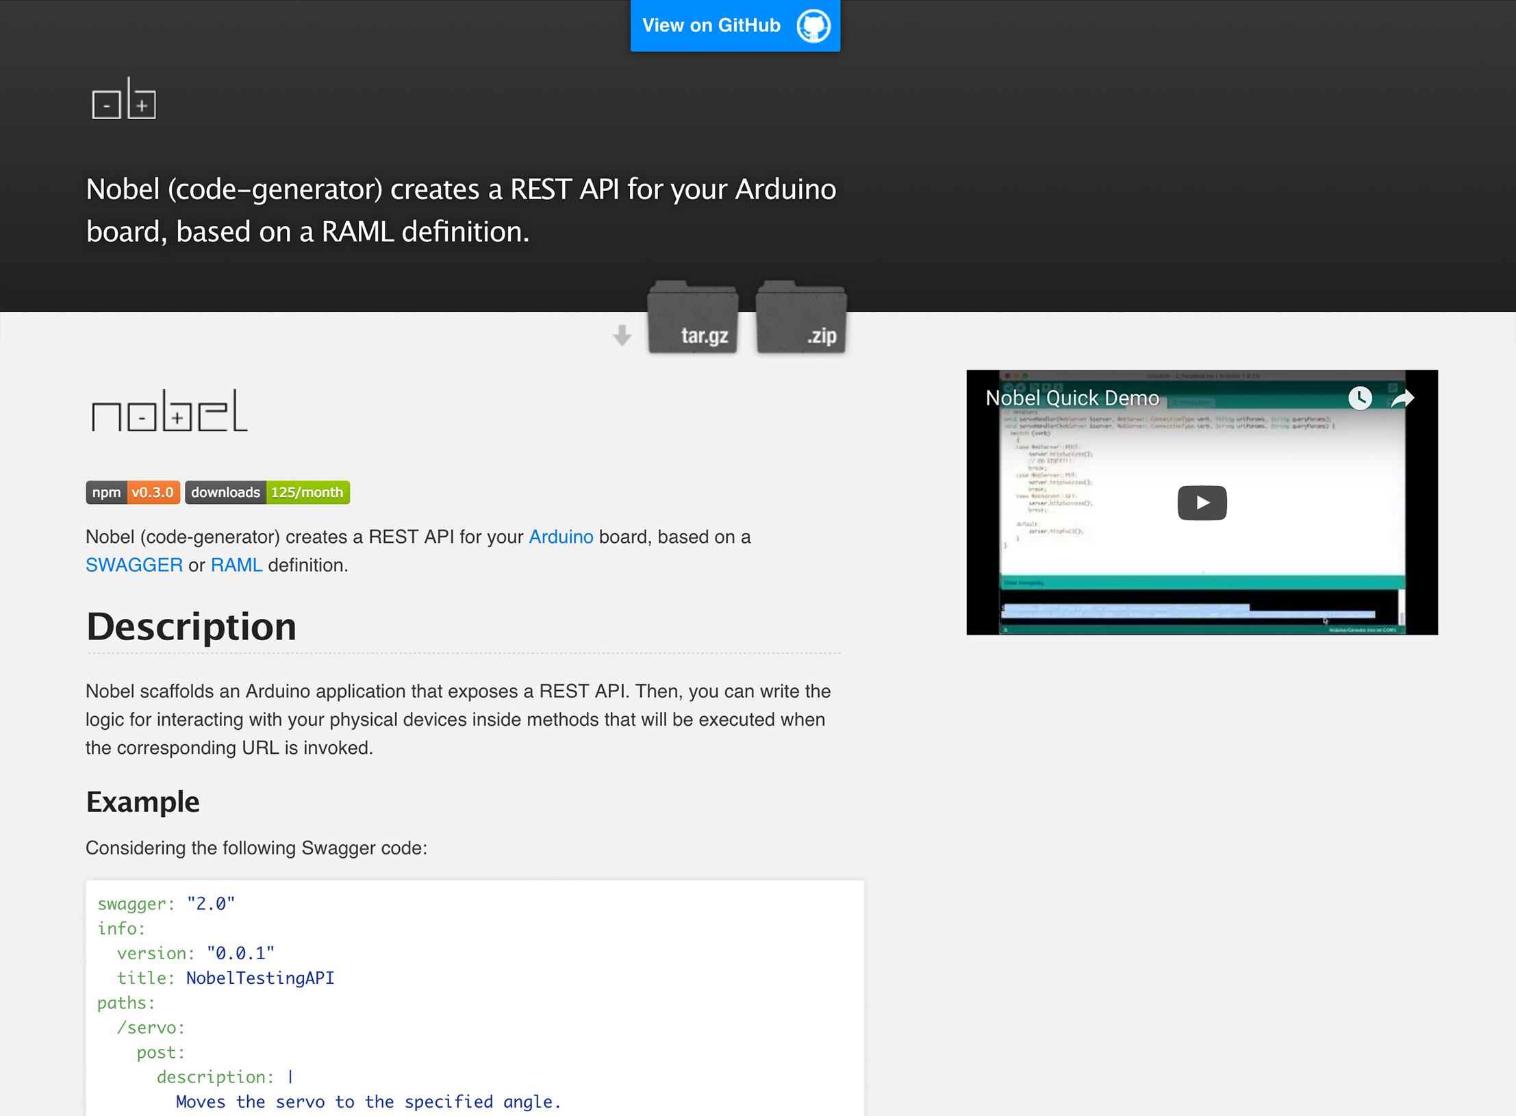Follow the RAML link
This screenshot has width=1516, height=1116.
pyautogui.click(x=236, y=565)
